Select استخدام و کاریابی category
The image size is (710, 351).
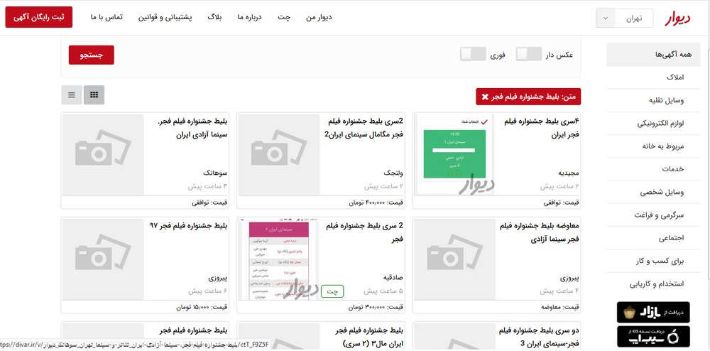(x=653, y=284)
